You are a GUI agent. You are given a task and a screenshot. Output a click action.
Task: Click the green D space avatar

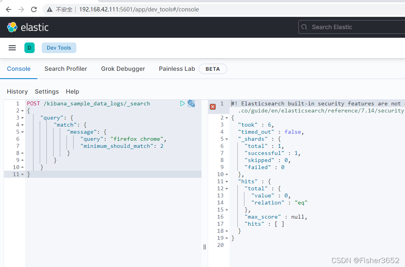pyautogui.click(x=30, y=48)
